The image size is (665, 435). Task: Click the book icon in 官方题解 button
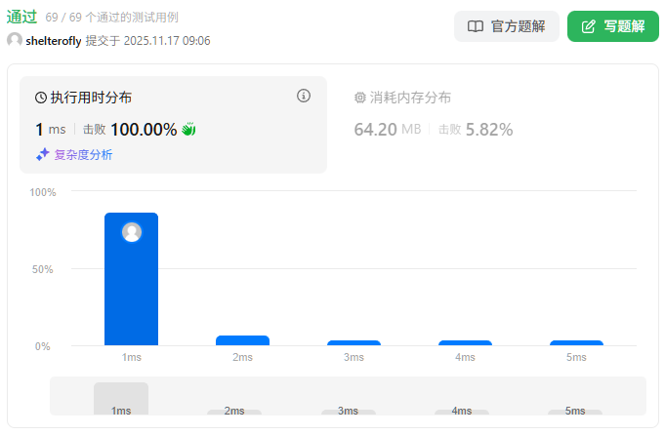click(x=476, y=26)
